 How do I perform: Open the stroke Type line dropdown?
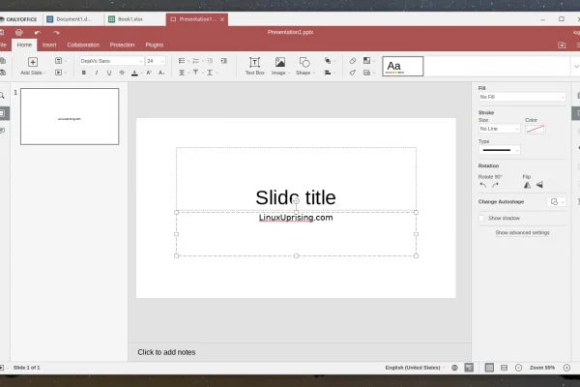coord(500,150)
